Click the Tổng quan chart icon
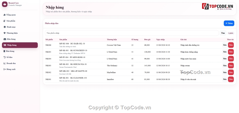The width and height of the screenshot is (239, 113). (5, 15)
